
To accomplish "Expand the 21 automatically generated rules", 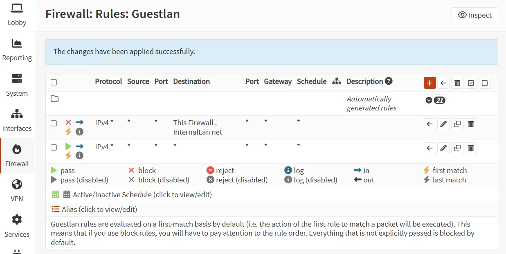I will pyautogui.click(x=435, y=100).
